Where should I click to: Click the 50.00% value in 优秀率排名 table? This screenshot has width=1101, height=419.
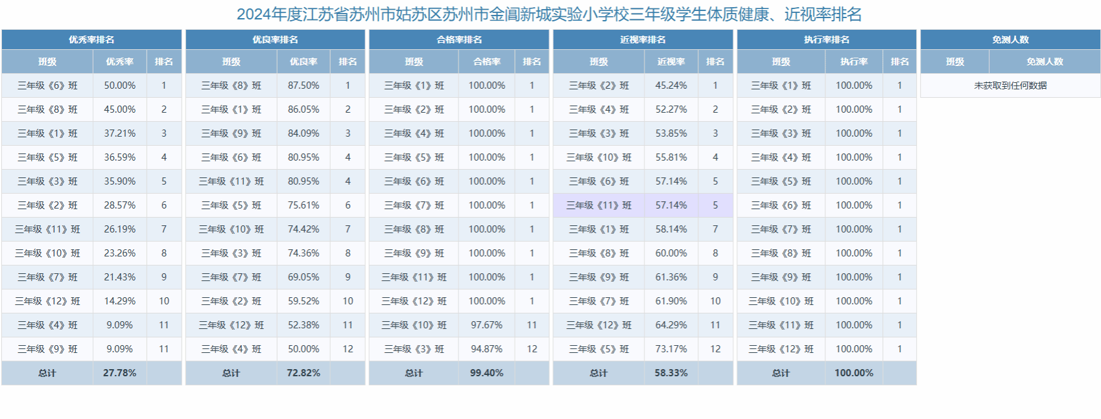tap(120, 85)
